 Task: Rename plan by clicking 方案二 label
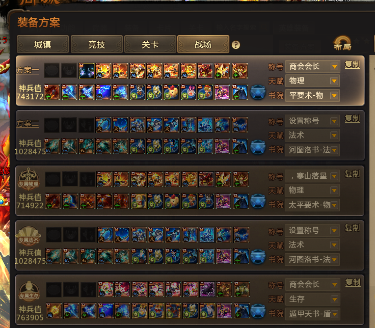click(x=28, y=124)
